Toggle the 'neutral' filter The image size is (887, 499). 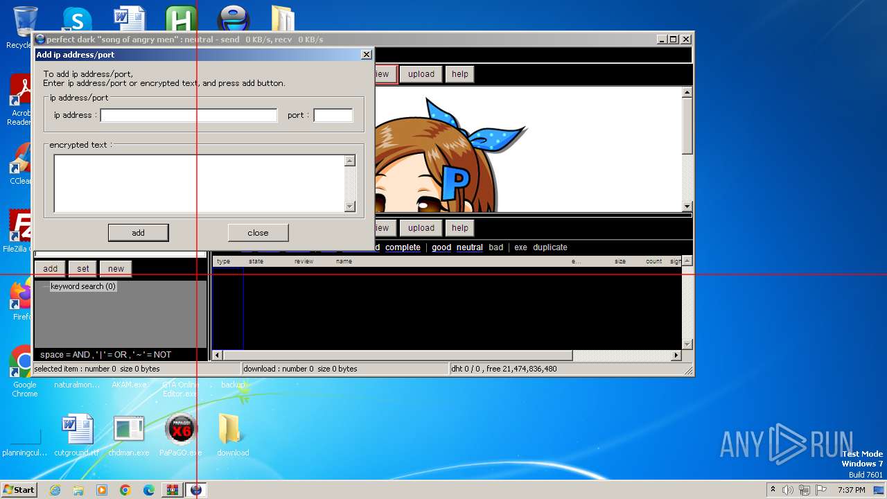tap(469, 247)
